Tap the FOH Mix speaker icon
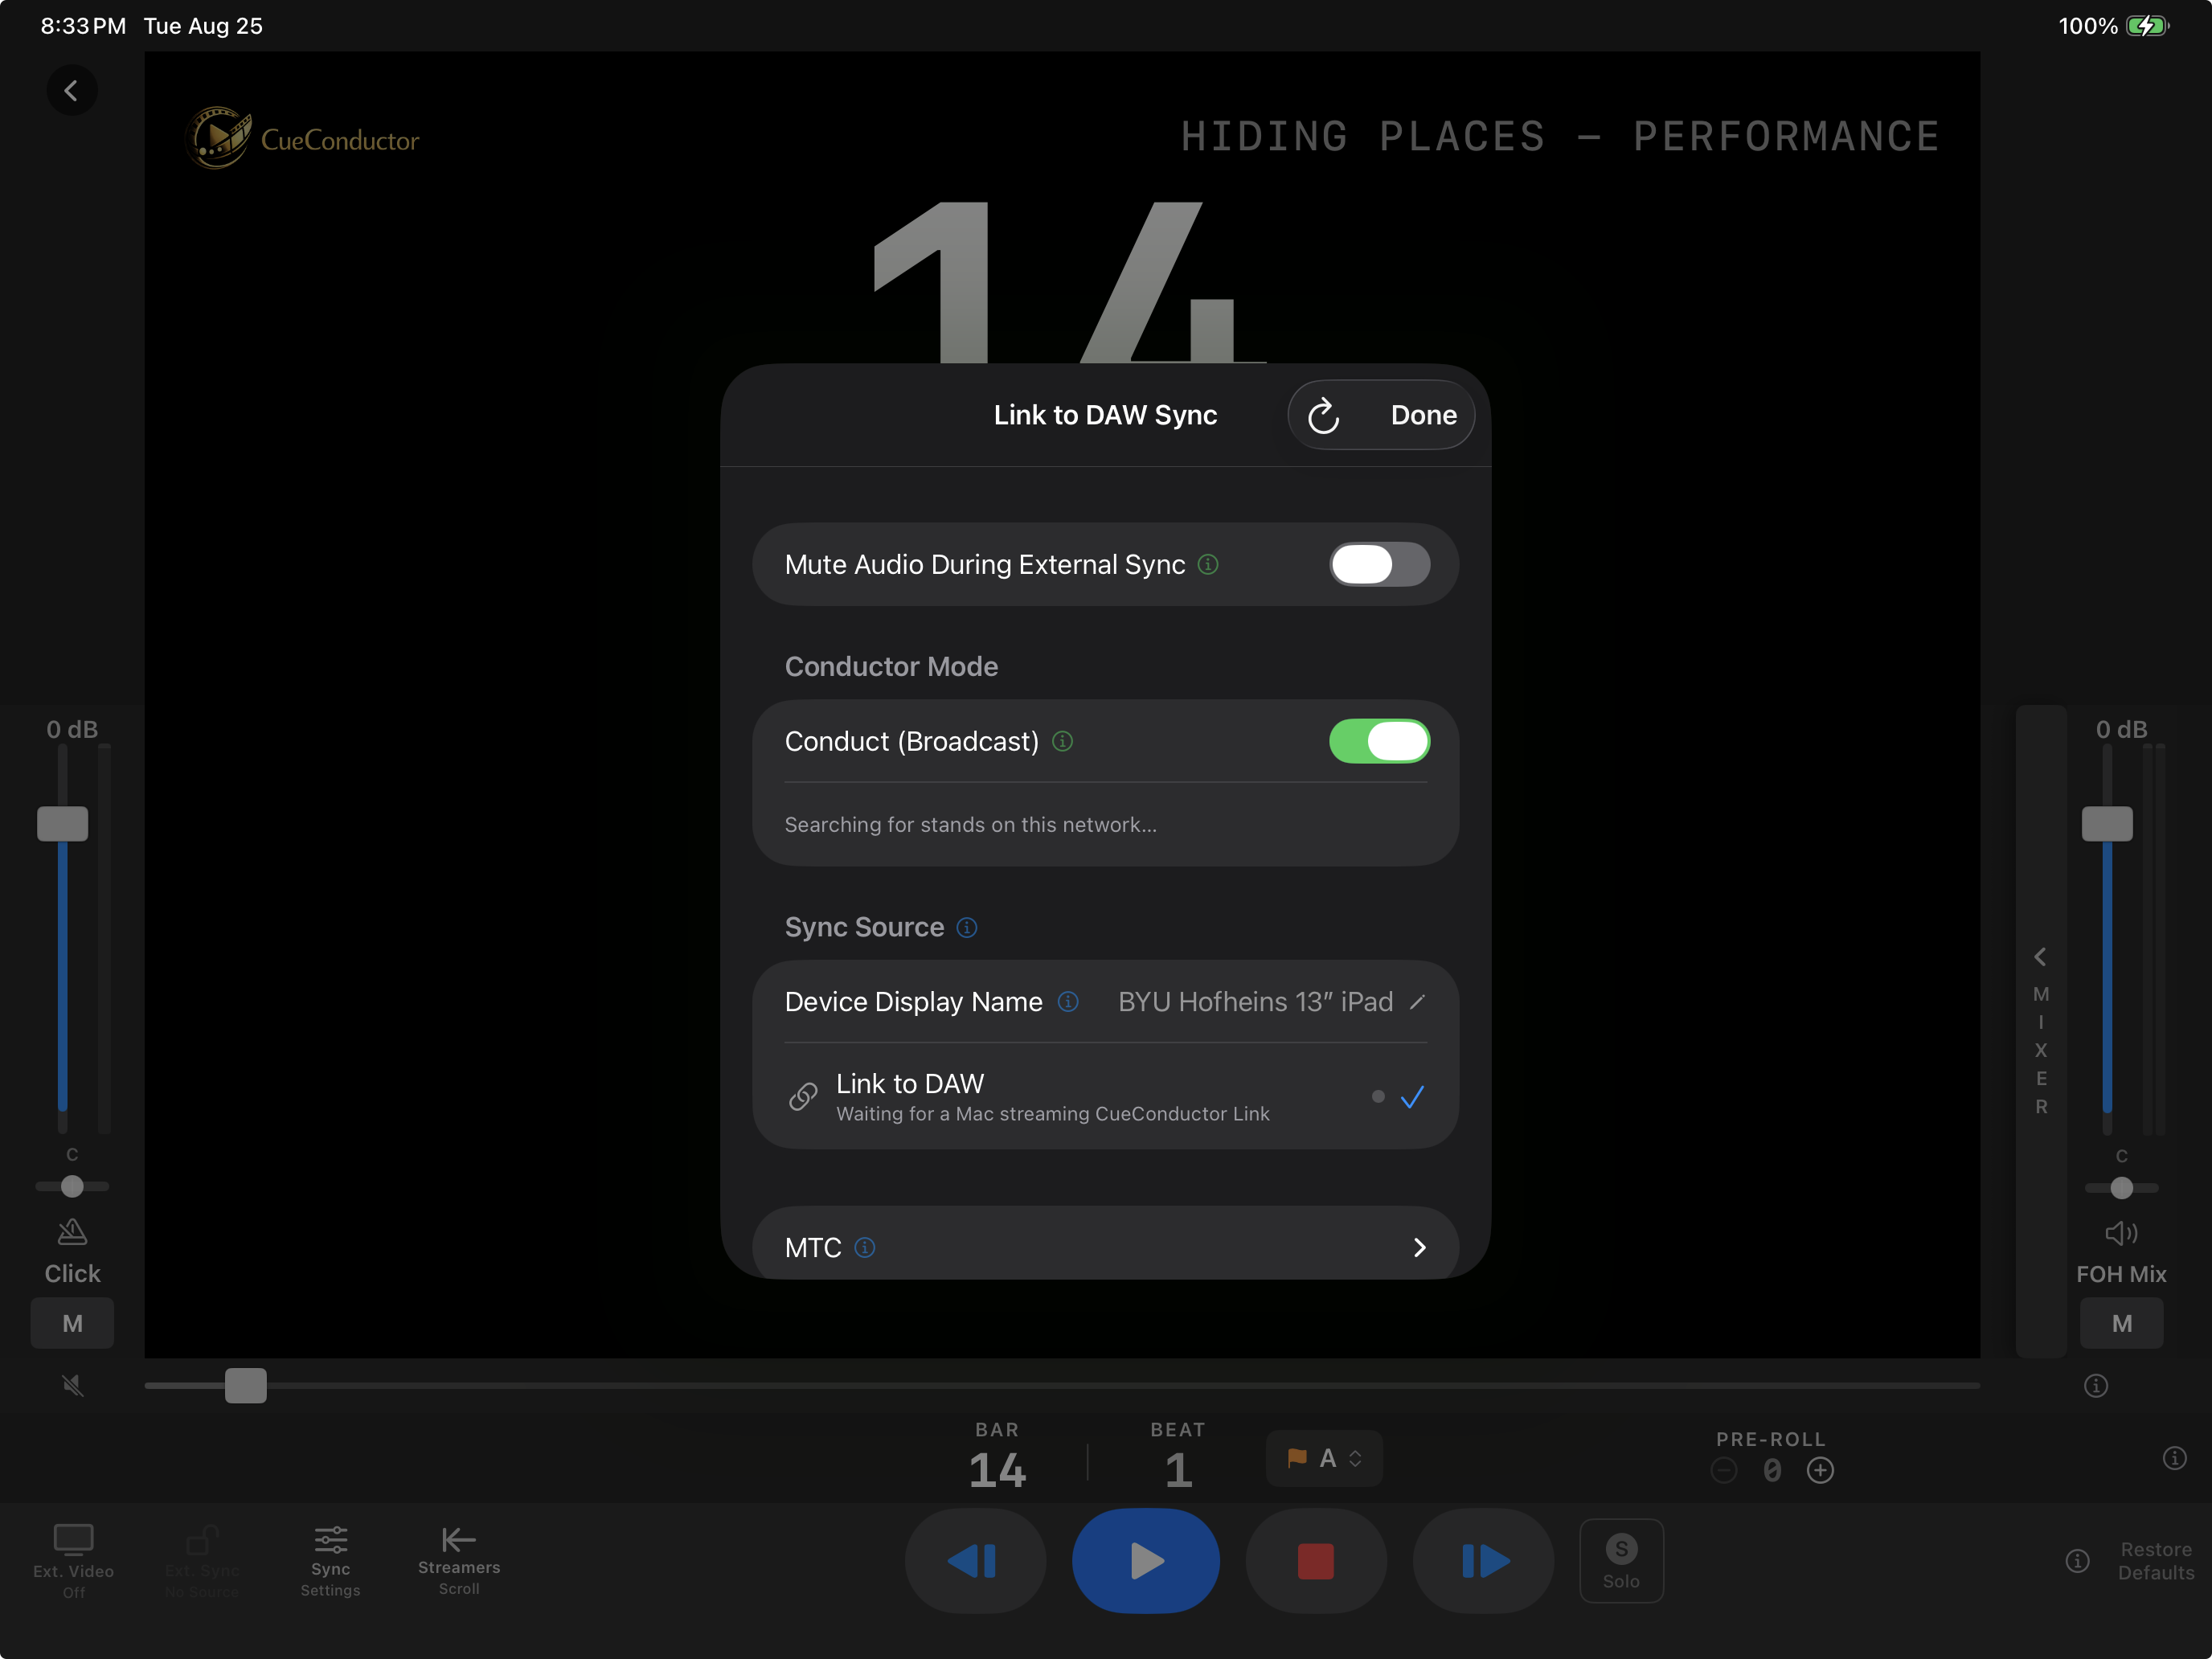This screenshot has width=2212, height=1659. pyautogui.click(x=2121, y=1233)
